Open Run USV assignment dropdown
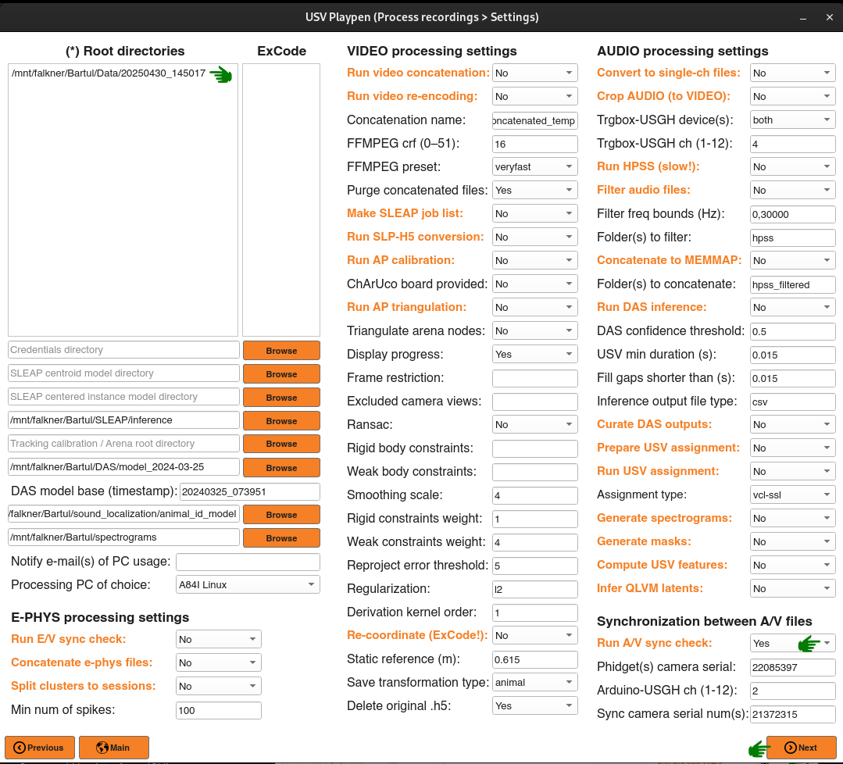Image resolution: width=843 pixels, height=764 pixels. [x=792, y=472]
